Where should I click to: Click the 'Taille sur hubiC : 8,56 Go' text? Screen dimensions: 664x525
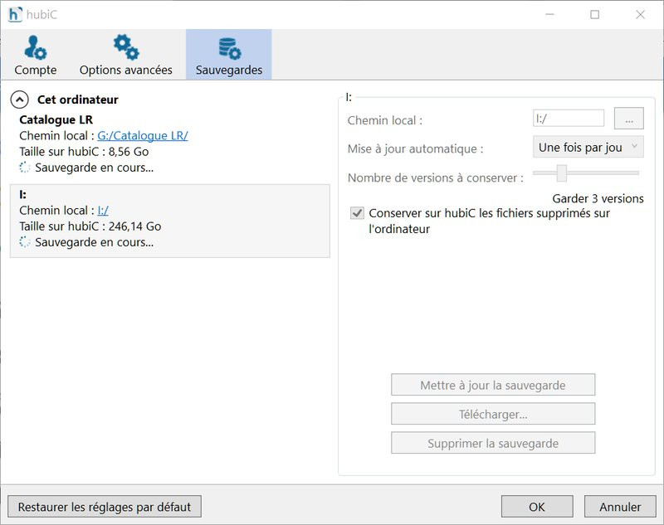pyautogui.click(x=84, y=152)
